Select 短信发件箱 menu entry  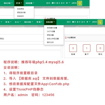[x=21, y=13]
